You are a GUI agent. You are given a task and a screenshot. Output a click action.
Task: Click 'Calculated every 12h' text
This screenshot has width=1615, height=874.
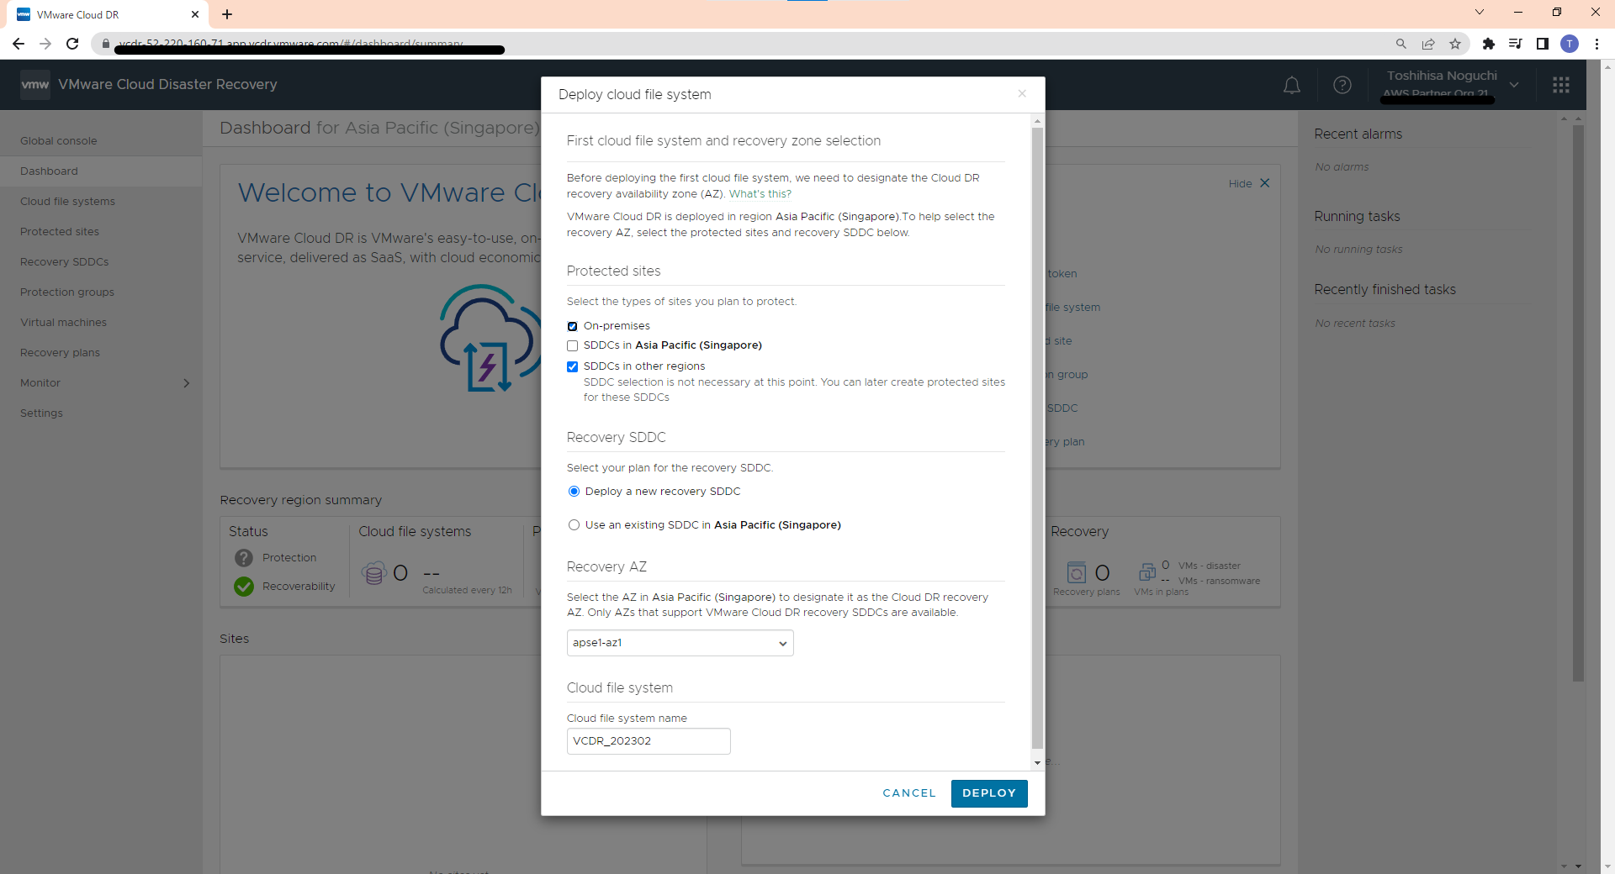[x=467, y=591]
